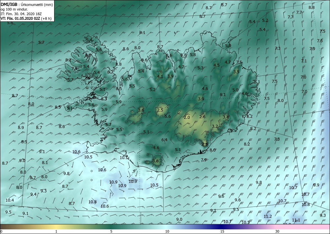Click the '5.3' map value
This screenshot has height=234, width=330.
pos(200,68)
